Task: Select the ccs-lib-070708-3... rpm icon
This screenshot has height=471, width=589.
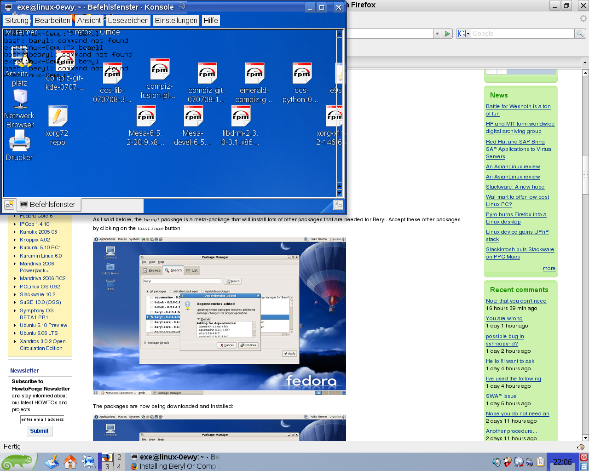Action: (x=112, y=83)
